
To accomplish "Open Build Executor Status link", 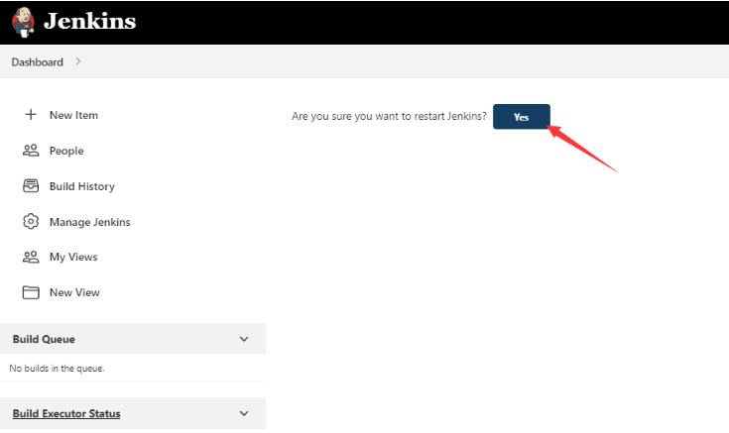I will click(x=66, y=413).
